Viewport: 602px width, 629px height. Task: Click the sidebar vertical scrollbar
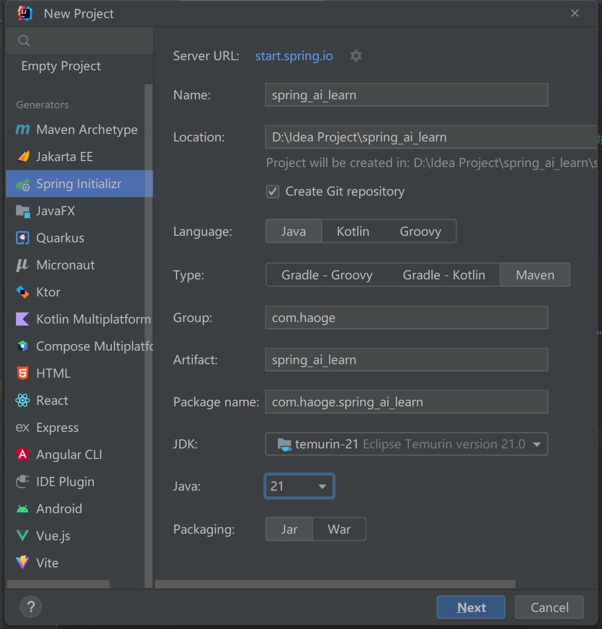coord(148,336)
